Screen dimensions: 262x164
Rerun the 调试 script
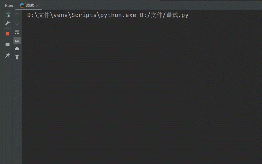pyautogui.click(x=8, y=15)
